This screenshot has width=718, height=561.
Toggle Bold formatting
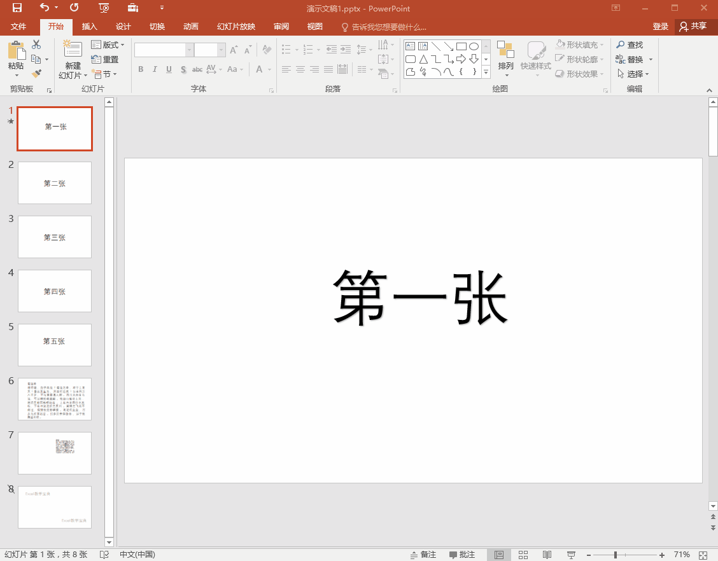click(141, 69)
